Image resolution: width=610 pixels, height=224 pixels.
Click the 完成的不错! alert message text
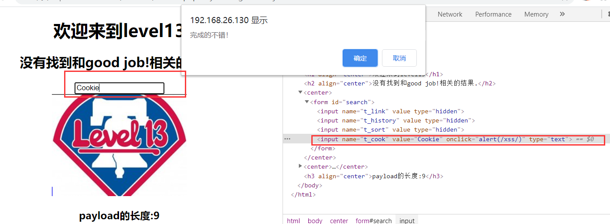pos(209,35)
